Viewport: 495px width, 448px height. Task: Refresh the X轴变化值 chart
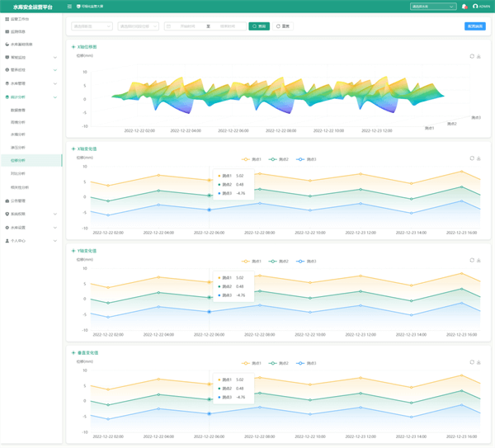tap(472, 158)
